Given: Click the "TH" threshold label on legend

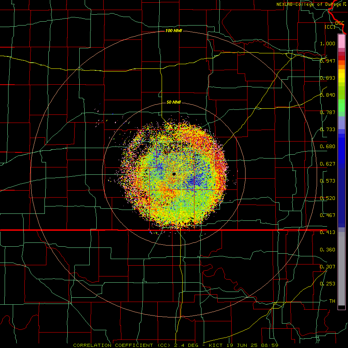Looking at the screenshot, I should coord(332,301).
